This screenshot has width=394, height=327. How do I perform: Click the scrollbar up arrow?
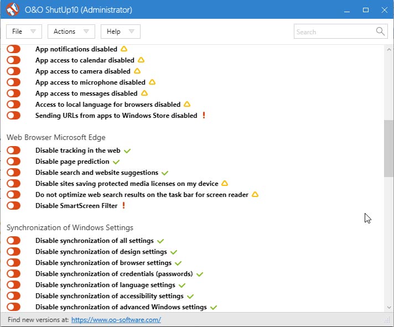tap(388, 49)
